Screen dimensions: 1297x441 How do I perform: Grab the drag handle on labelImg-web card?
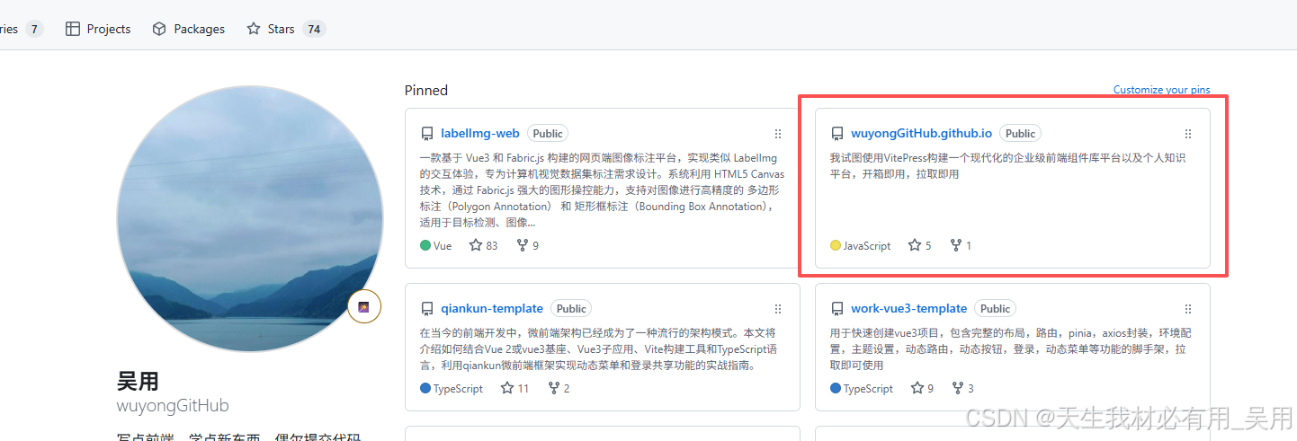pos(778,134)
